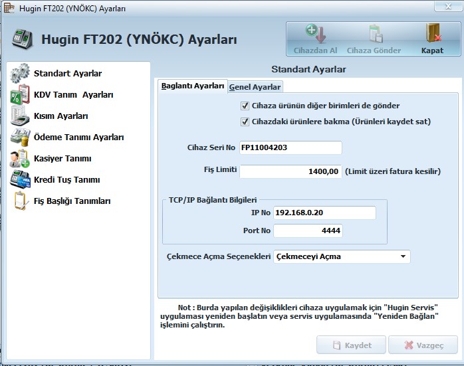Toggle 'Cihaza ürünün diğer birimleri de gönder' checkbox

[x=245, y=106]
